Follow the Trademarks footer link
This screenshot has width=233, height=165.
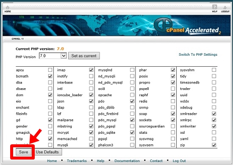coord(77,161)
